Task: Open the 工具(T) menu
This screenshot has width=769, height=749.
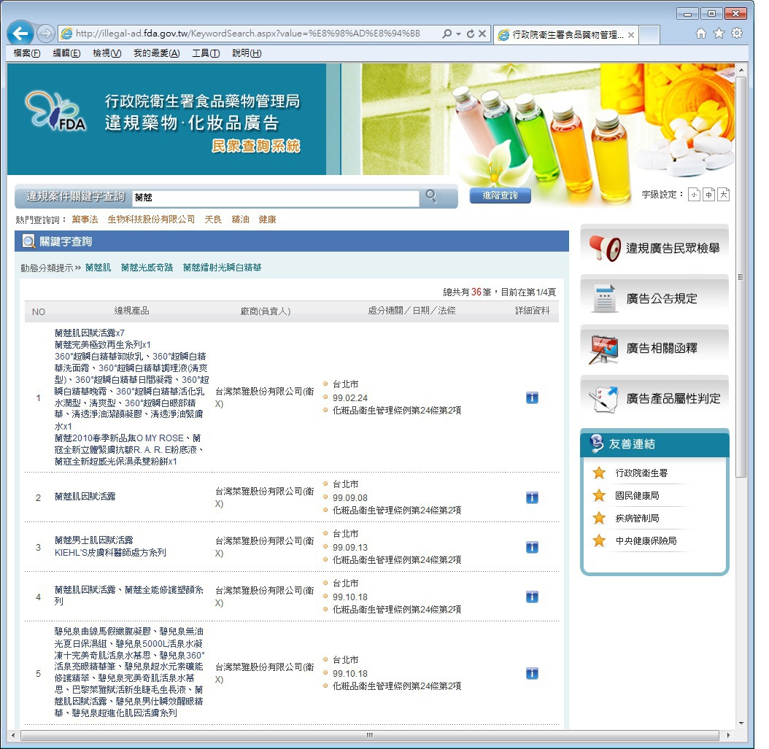Action: 206,53
